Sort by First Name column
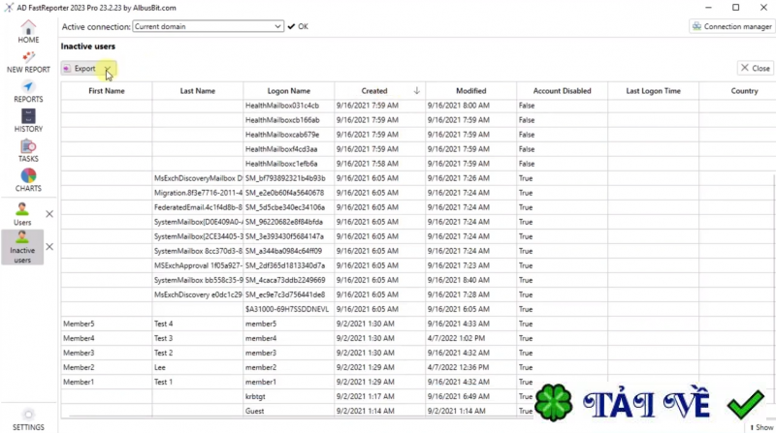The width and height of the screenshot is (776, 433). [x=107, y=91]
